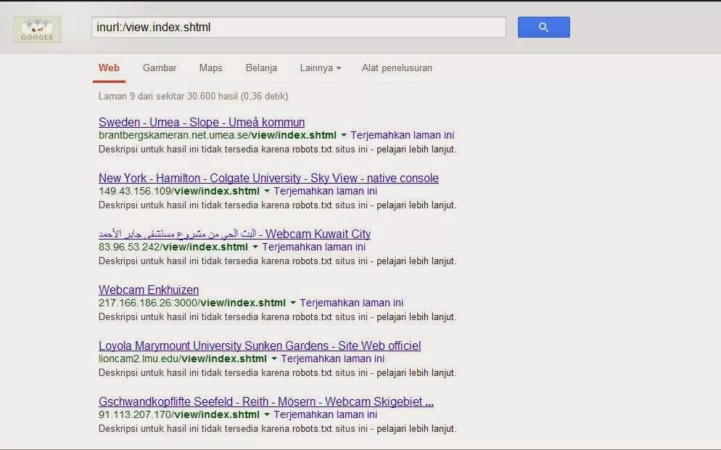Click Terjemahkan laman ini for Loyola Marymount result
The width and height of the screenshot is (721, 450).
(333, 359)
